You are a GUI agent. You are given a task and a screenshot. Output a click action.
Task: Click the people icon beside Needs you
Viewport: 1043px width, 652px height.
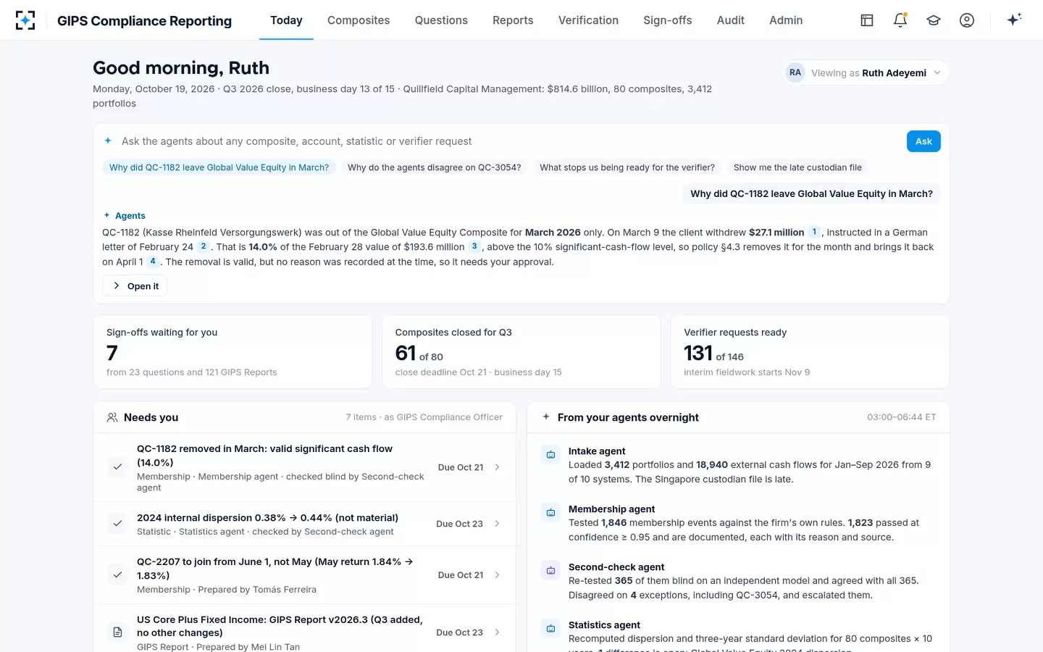click(x=112, y=417)
